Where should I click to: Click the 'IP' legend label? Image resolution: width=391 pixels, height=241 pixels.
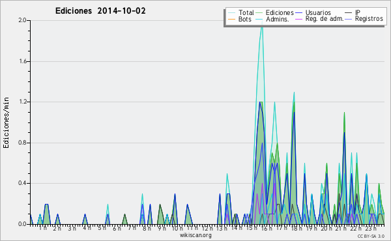coord(358,12)
